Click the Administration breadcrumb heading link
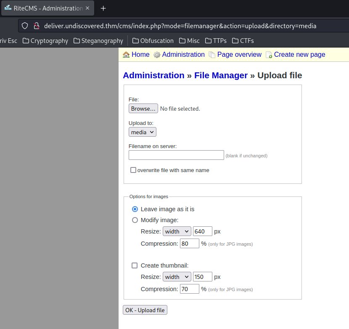 pyautogui.click(x=153, y=75)
